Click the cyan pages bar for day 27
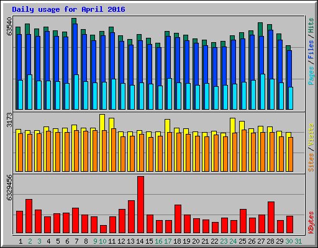318x248 pixels. point(263,92)
